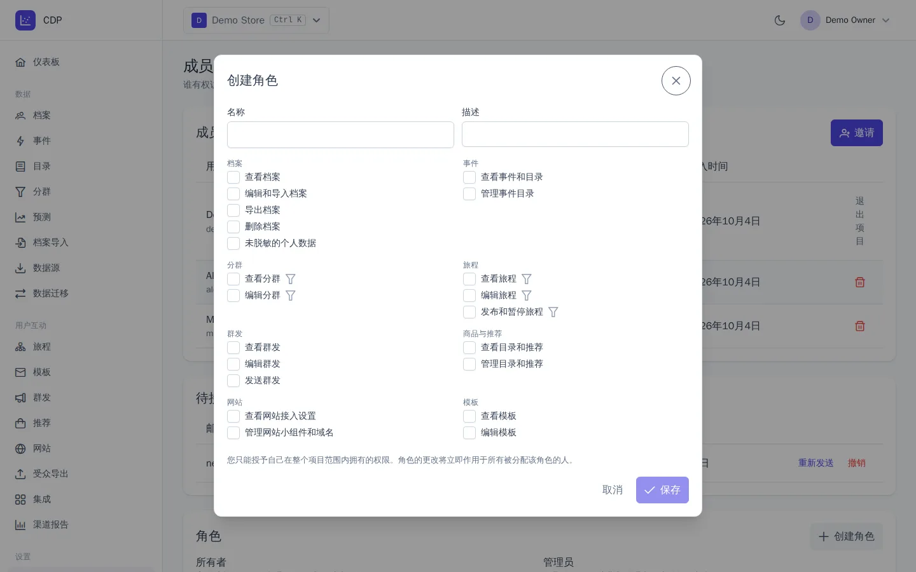The height and width of the screenshot is (572, 916).
Task: Click 退出项目 in the members table
Action: pyautogui.click(x=860, y=221)
